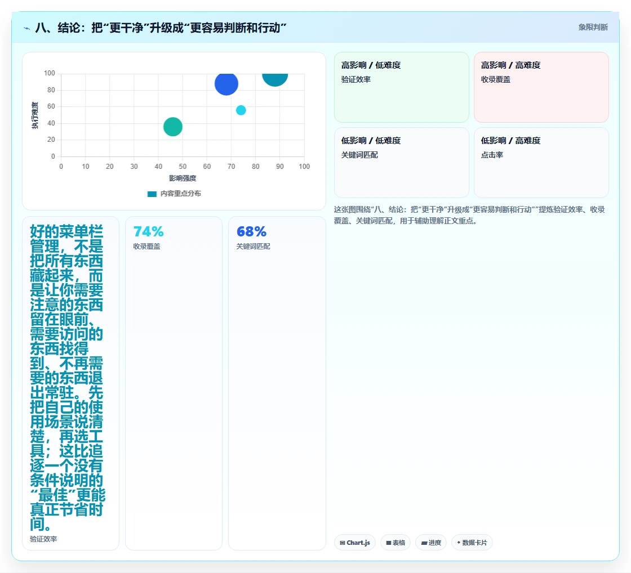Click the 进度 tag chip
Viewport: 631px width, 573px height.
431,543
